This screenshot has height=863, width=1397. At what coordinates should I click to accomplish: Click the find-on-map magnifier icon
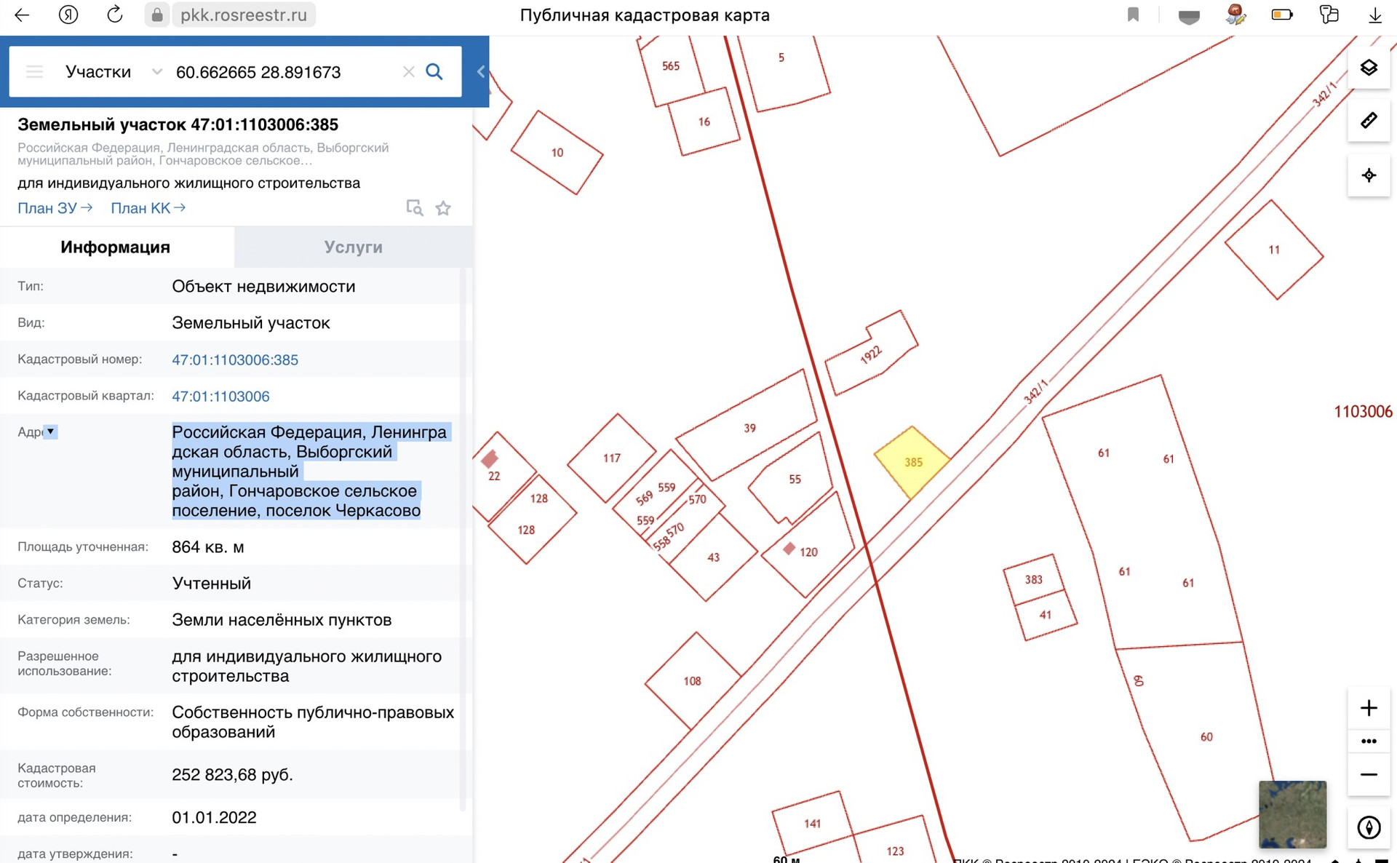(414, 208)
